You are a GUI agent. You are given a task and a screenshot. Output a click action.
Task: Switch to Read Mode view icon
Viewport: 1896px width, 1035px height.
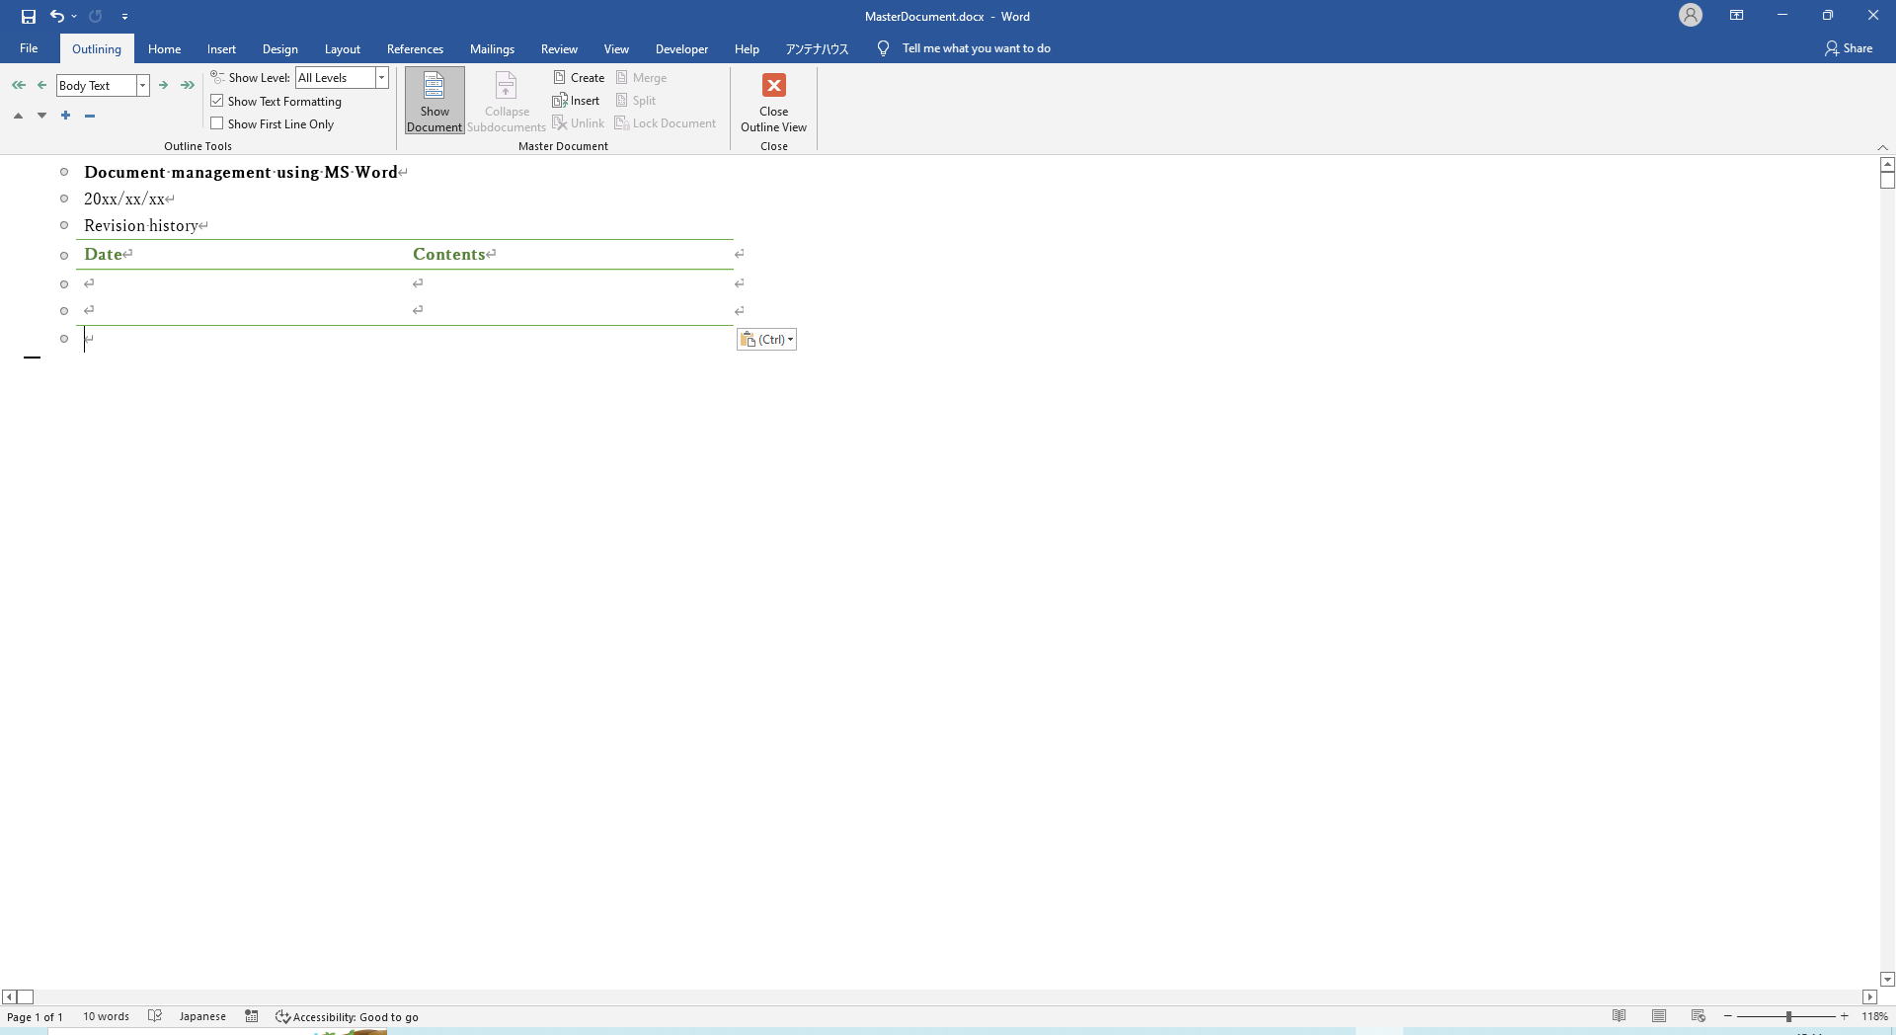pos(1619,1016)
